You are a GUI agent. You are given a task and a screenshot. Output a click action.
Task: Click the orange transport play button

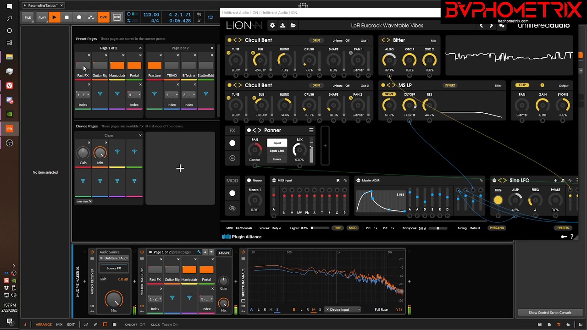point(54,17)
